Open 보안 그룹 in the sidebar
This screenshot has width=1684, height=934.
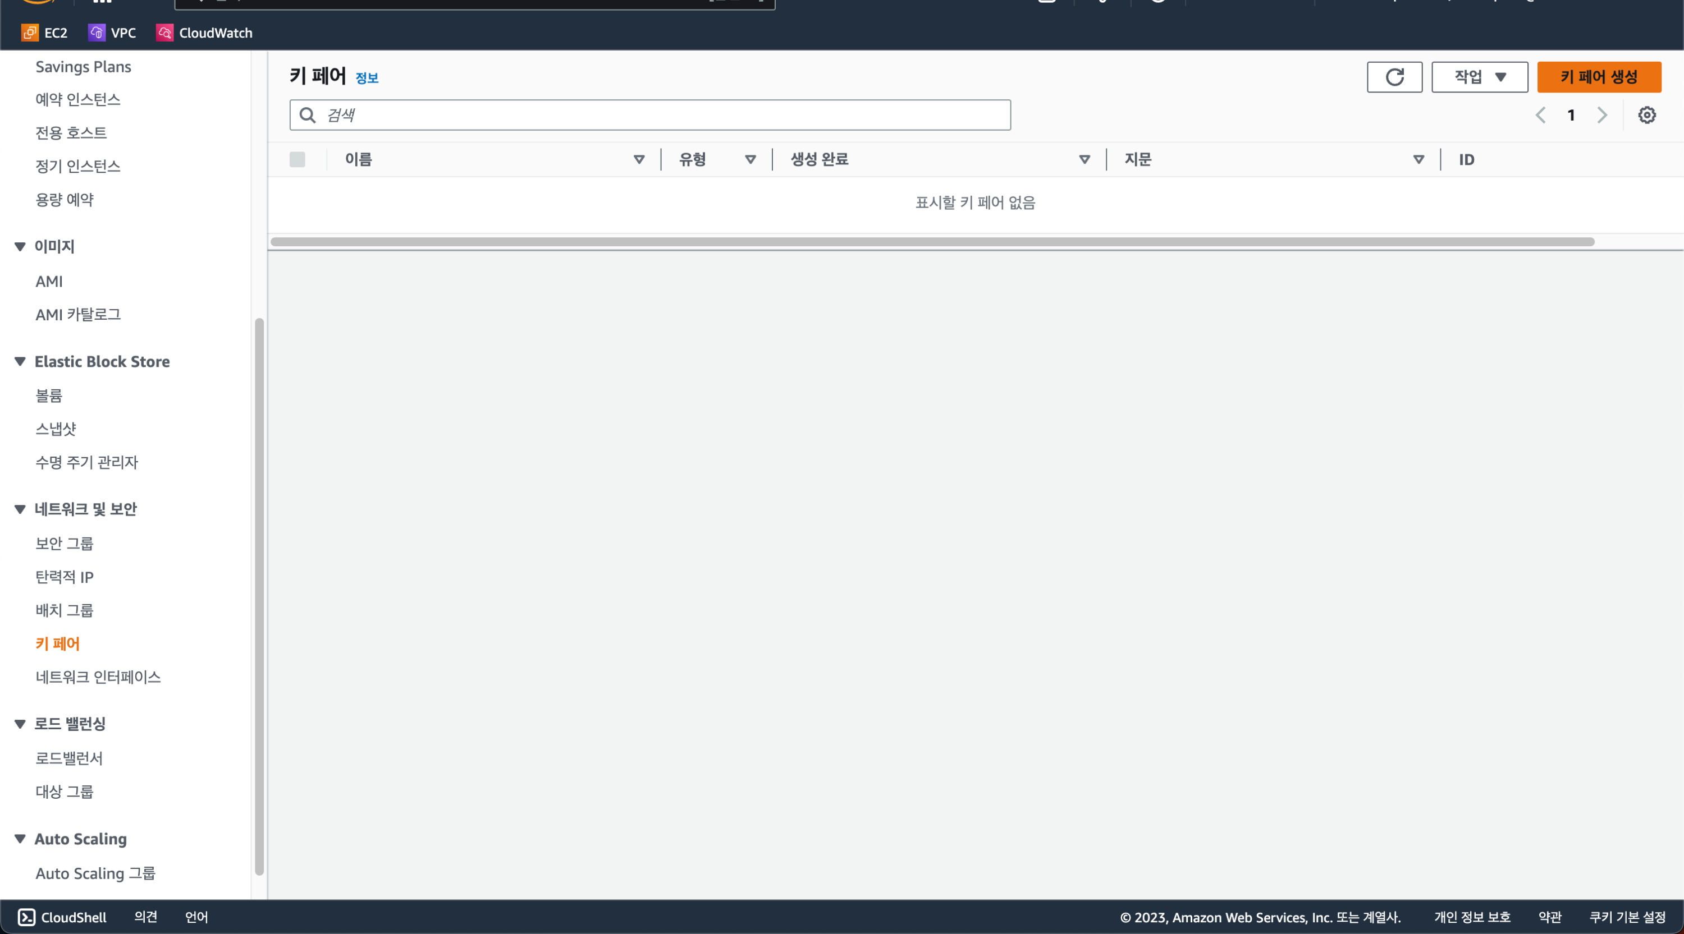click(x=64, y=544)
